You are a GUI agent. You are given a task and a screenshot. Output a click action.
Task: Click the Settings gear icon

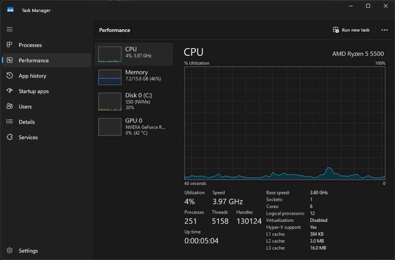tap(9, 251)
